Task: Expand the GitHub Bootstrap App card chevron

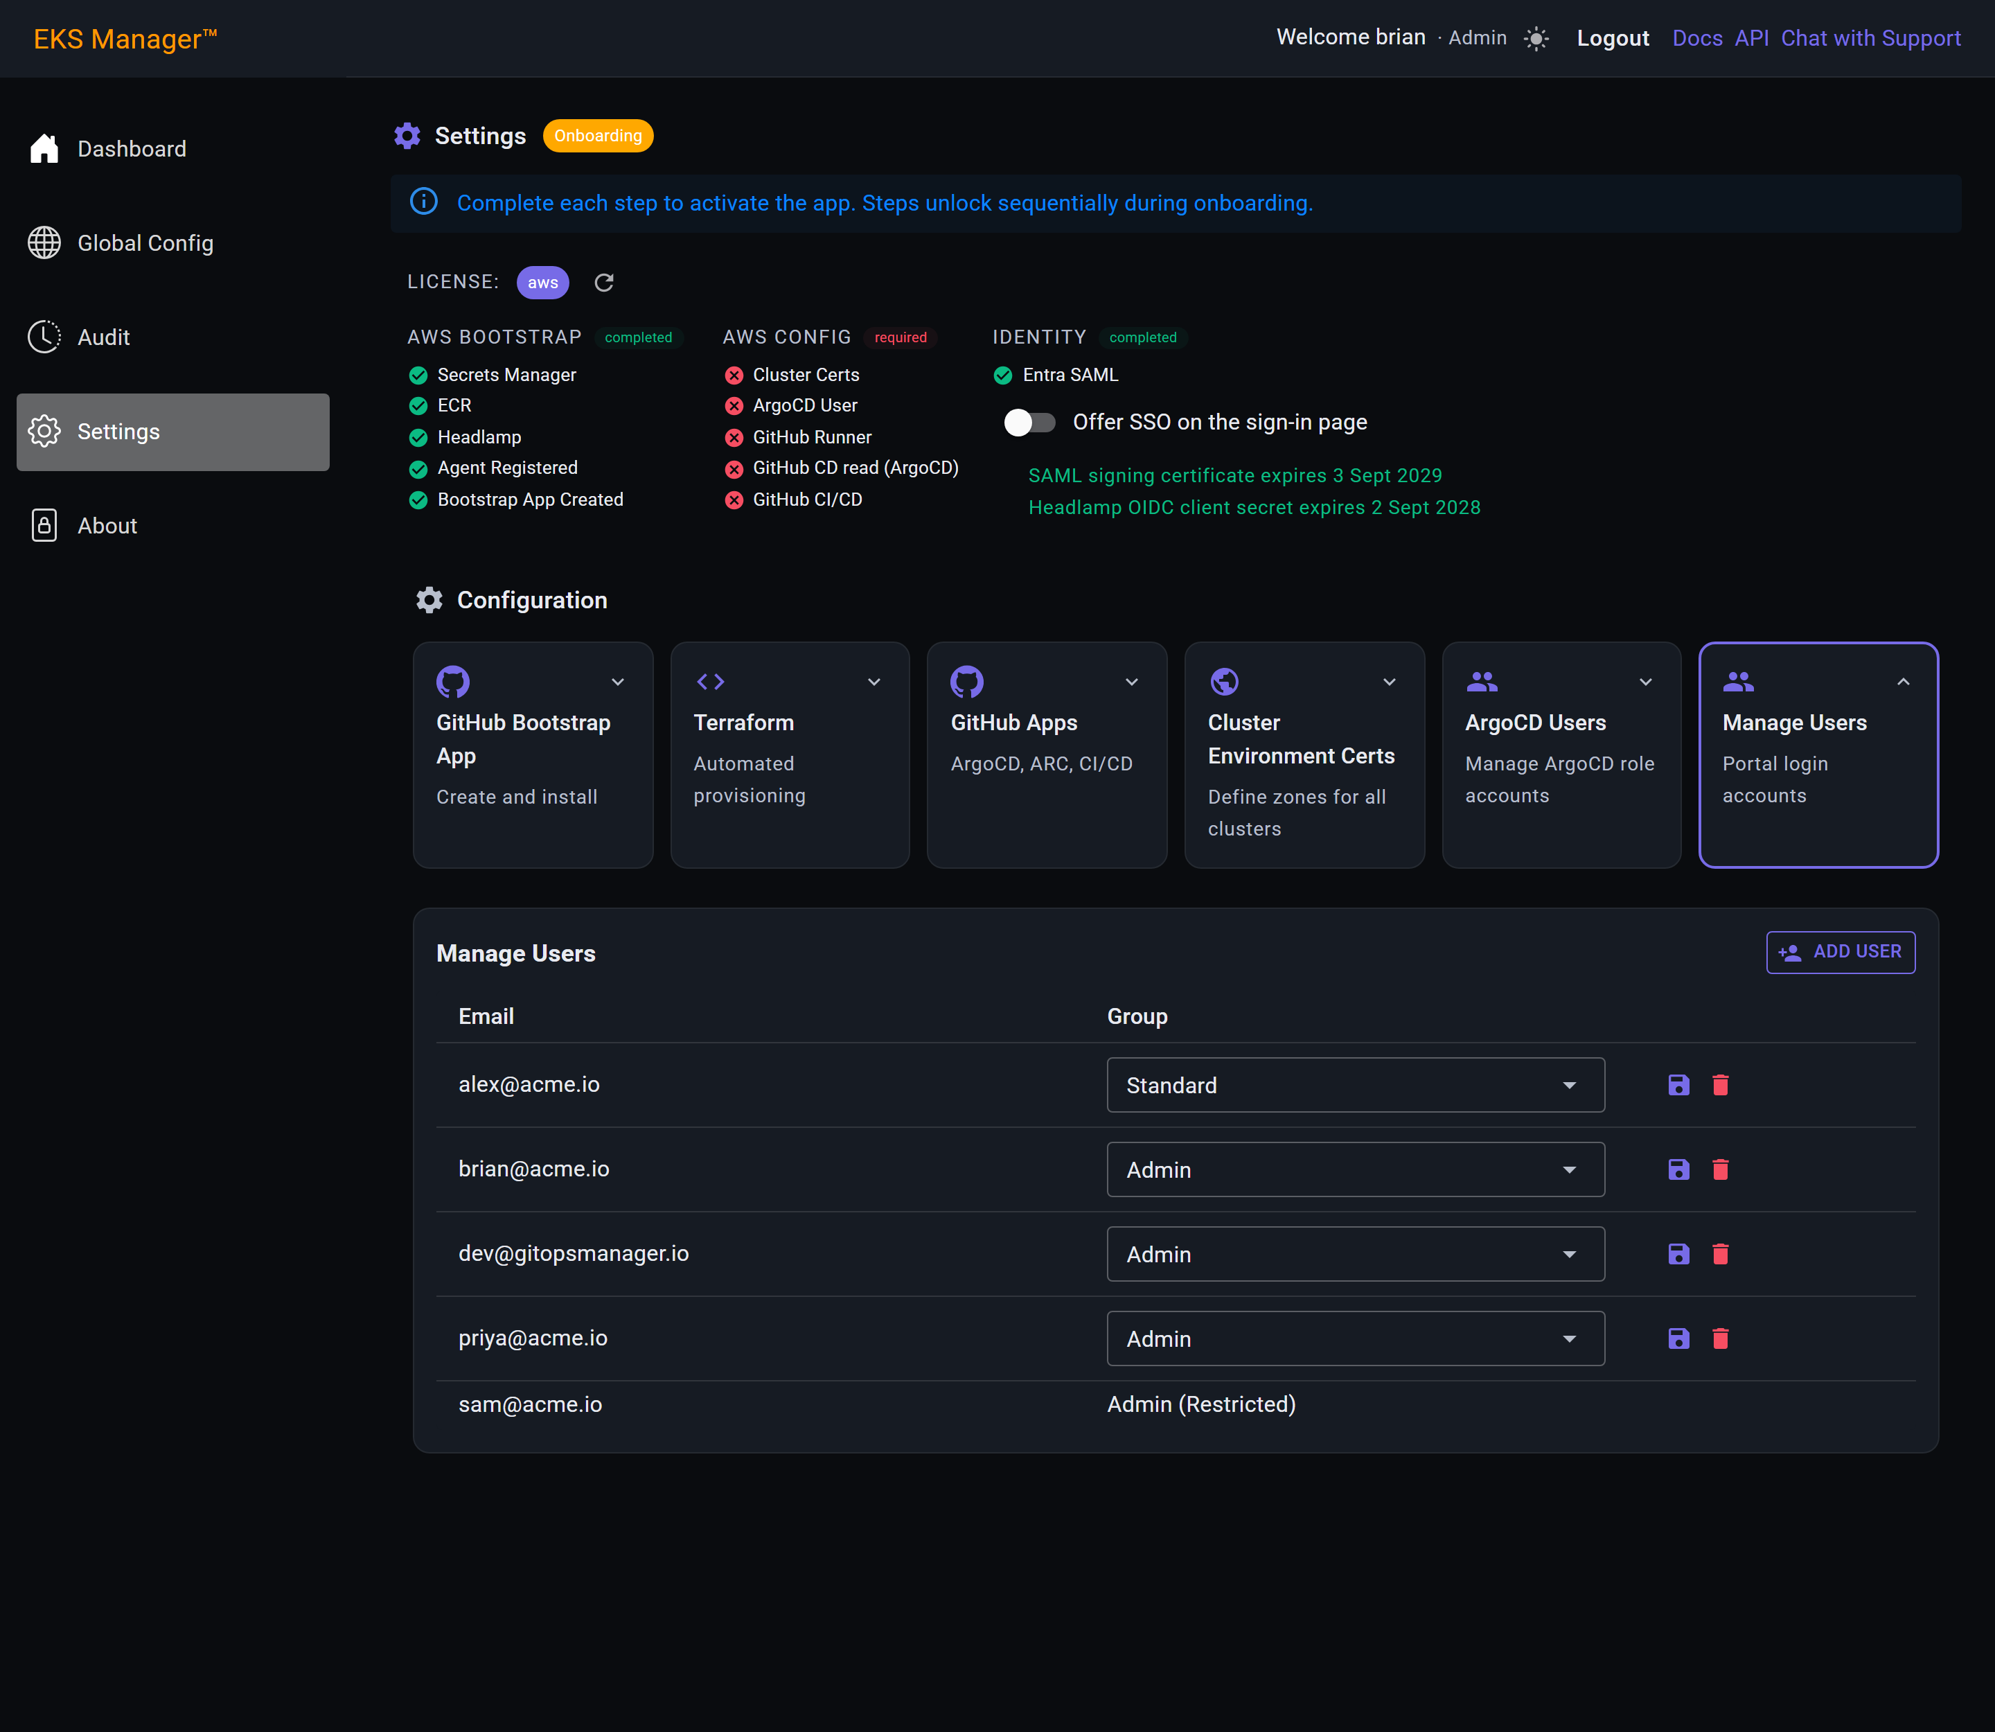Action: coord(618,682)
